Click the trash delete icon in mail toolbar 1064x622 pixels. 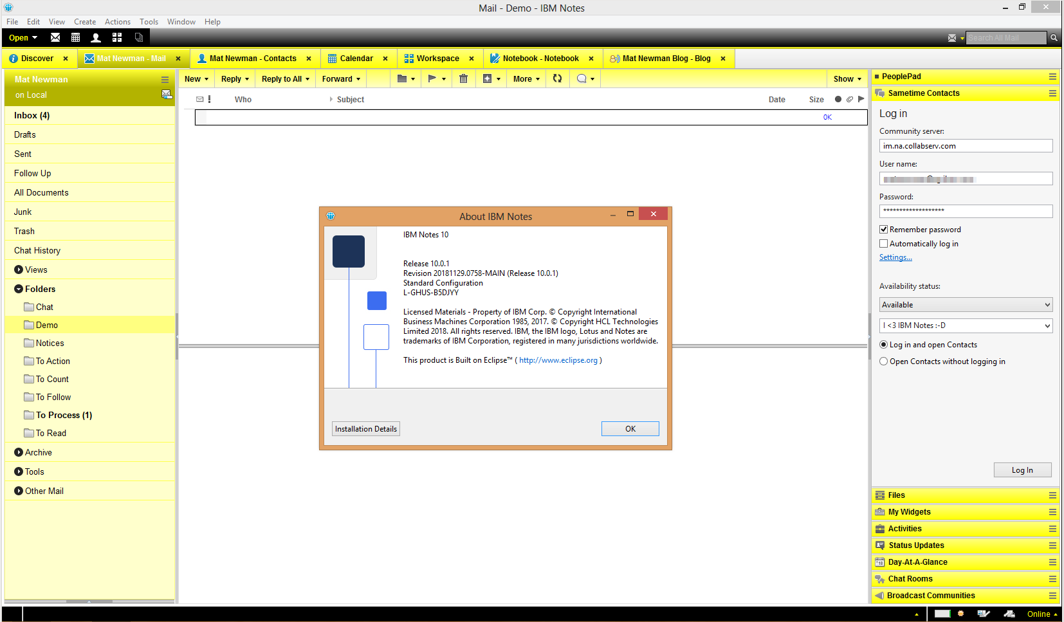click(463, 78)
